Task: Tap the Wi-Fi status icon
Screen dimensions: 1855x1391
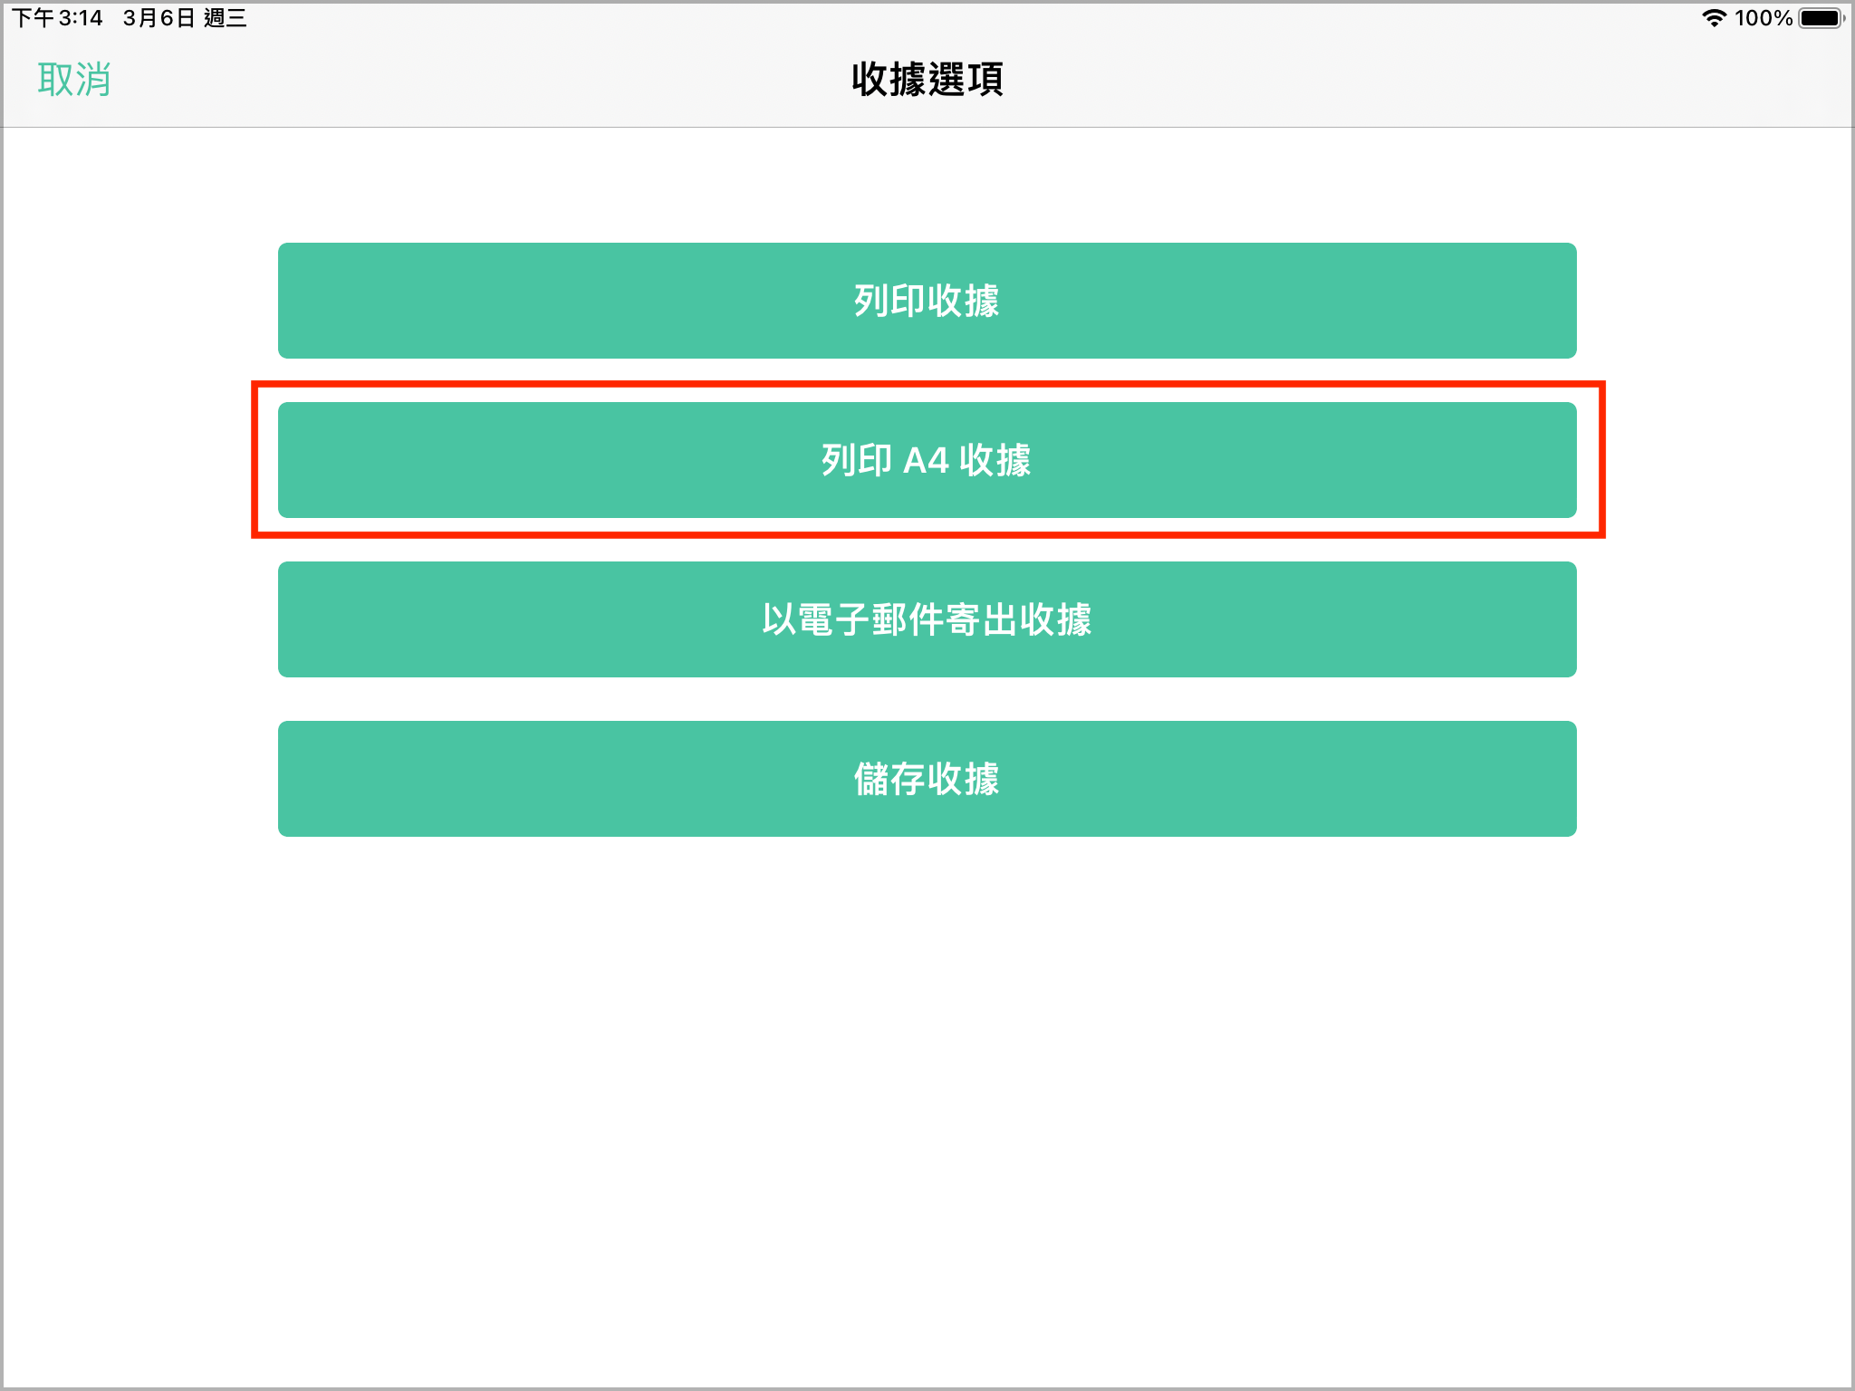Action: click(x=1714, y=18)
